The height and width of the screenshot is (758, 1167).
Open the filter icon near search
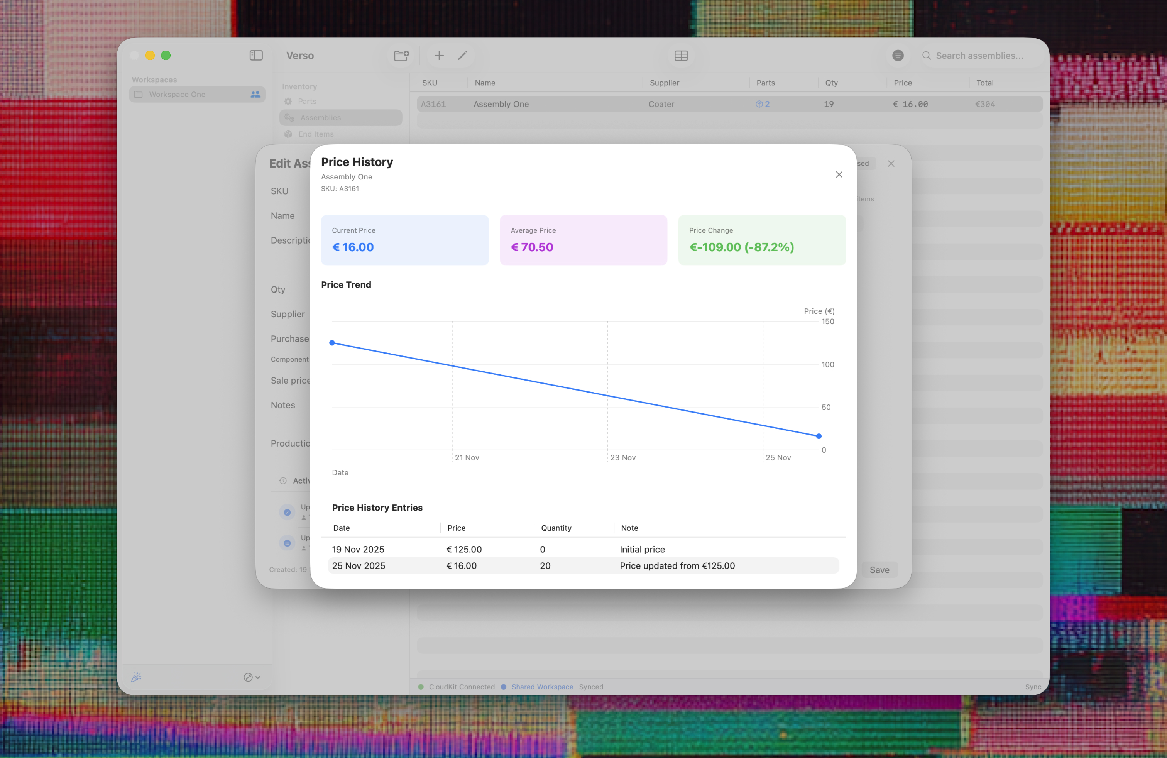coord(898,56)
